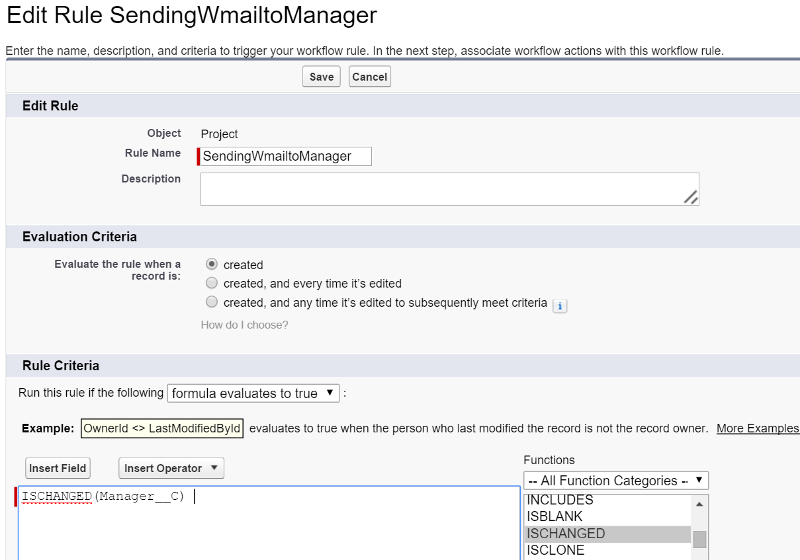Open the All Function Categories dropdown

615,481
